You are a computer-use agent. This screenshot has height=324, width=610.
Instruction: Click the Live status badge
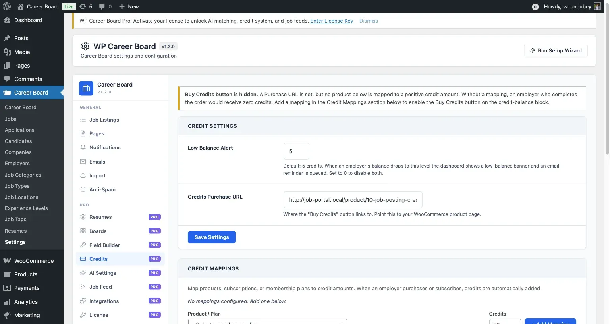pyautogui.click(x=69, y=6)
